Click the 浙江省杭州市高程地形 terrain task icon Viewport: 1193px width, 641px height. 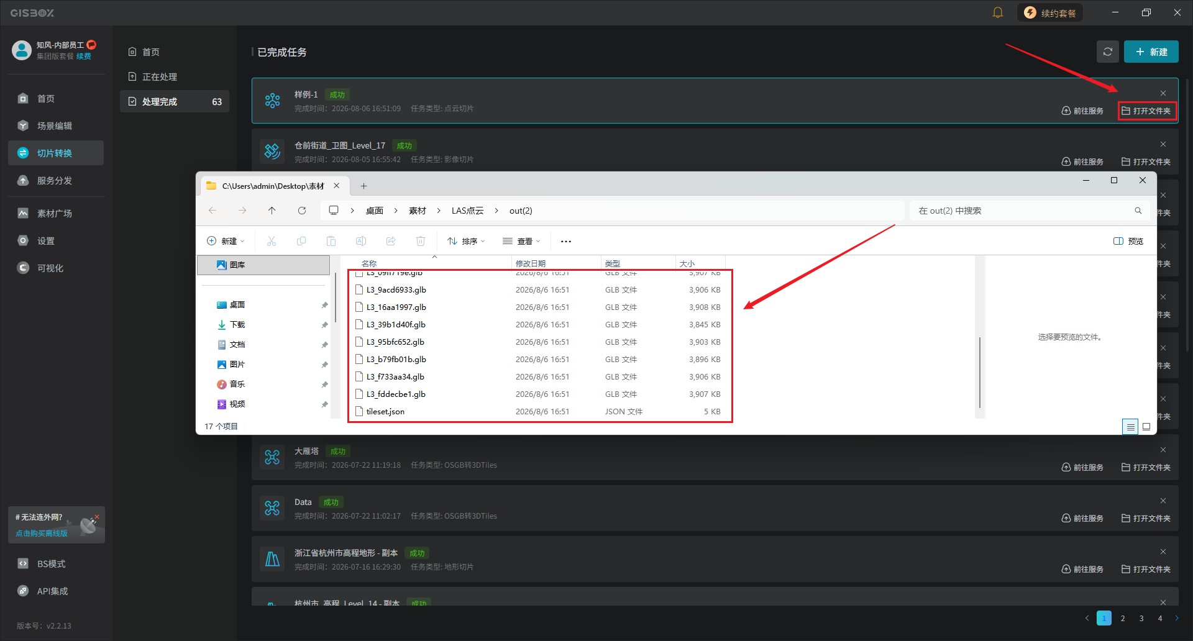click(x=272, y=558)
